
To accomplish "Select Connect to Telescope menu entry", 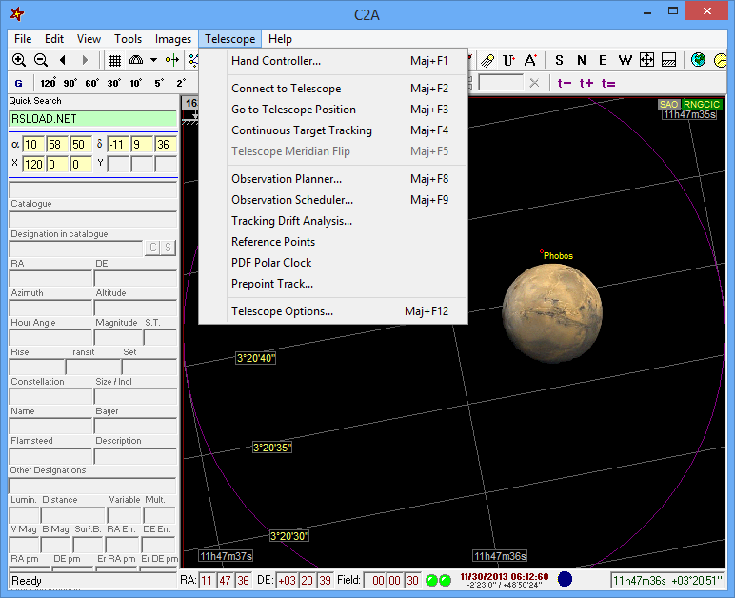I will [286, 89].
